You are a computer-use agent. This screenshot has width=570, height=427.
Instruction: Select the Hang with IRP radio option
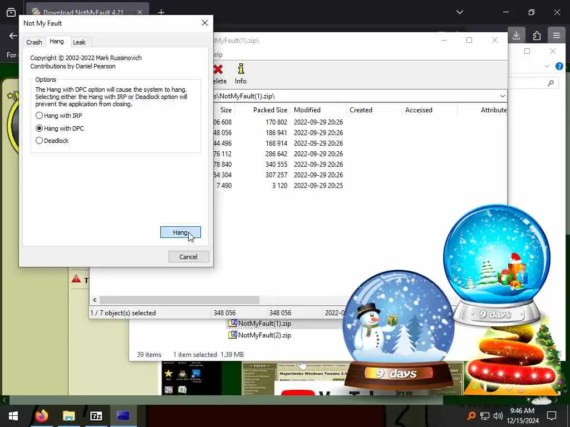(59, 116)
